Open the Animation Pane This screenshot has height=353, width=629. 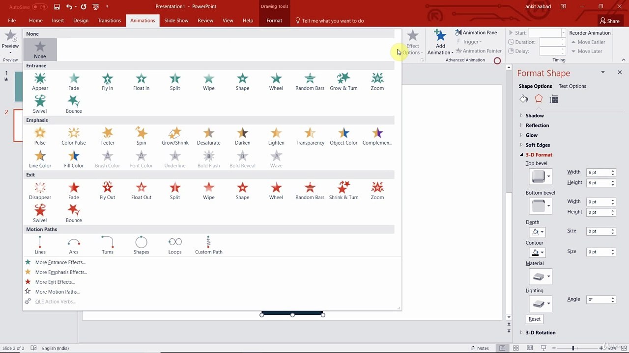tap(476, 33)
